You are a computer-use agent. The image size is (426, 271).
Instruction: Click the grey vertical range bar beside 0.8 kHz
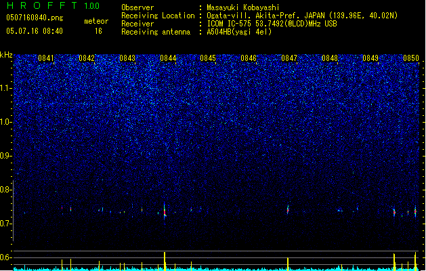coord(14,211)
